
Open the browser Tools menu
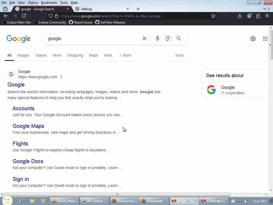(64, 3)
